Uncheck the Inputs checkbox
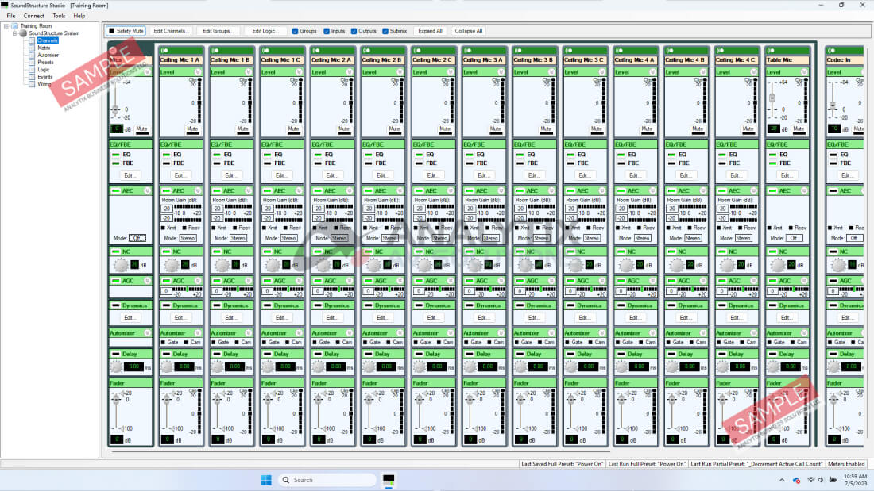 pyautogui.click(x=327, y=31)
